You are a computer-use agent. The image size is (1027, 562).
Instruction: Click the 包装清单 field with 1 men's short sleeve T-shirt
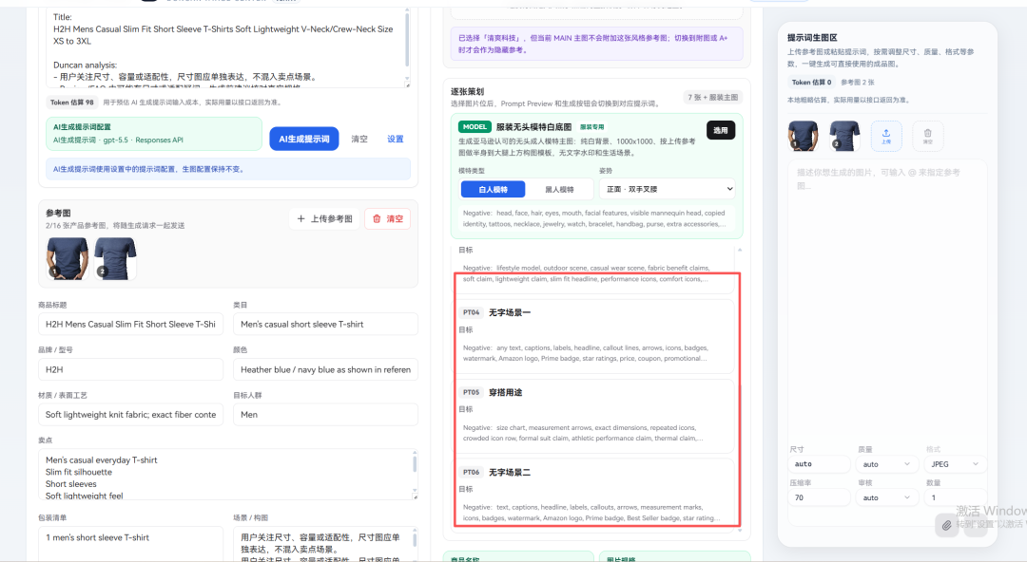tap(131, 544)
